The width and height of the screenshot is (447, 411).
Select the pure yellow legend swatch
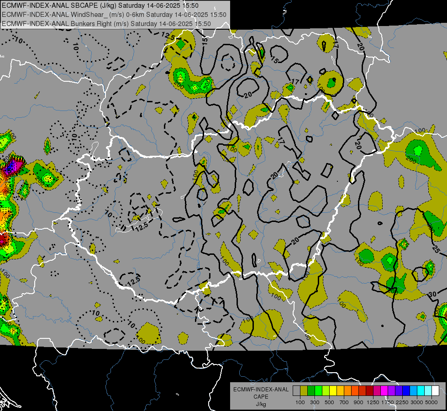click(333, 390)
